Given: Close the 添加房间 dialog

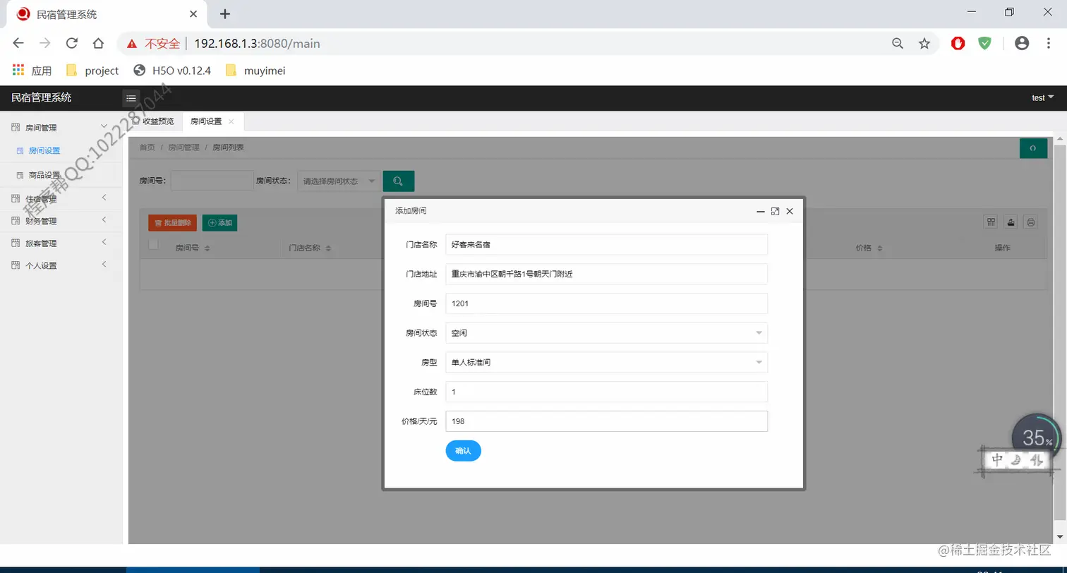Looking at the screenshot, I should click(x=790, y=211).
